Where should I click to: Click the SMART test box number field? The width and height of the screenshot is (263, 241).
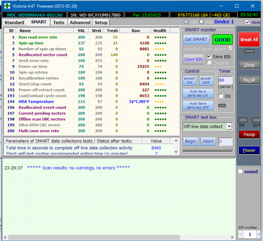(226, 141)
